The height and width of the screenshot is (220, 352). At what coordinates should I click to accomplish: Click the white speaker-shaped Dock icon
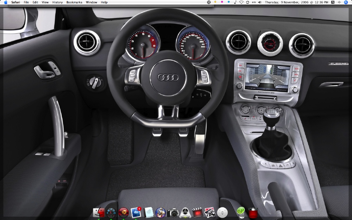[185, 212]
